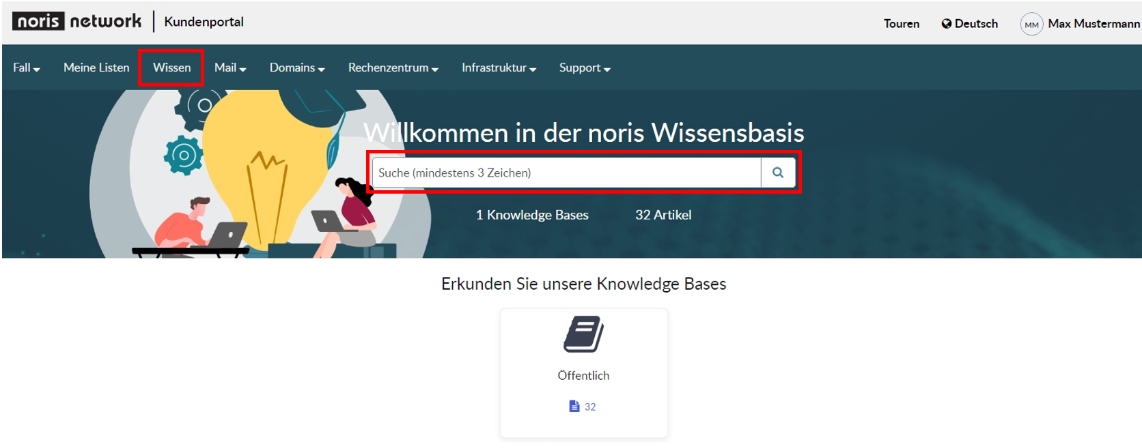Open the Deutsch language selector
1142x448 pixels.
click(970, 24)
